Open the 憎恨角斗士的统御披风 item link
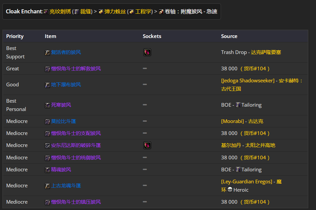Screen dimensions: 316x210 click(x=76, y=158)
